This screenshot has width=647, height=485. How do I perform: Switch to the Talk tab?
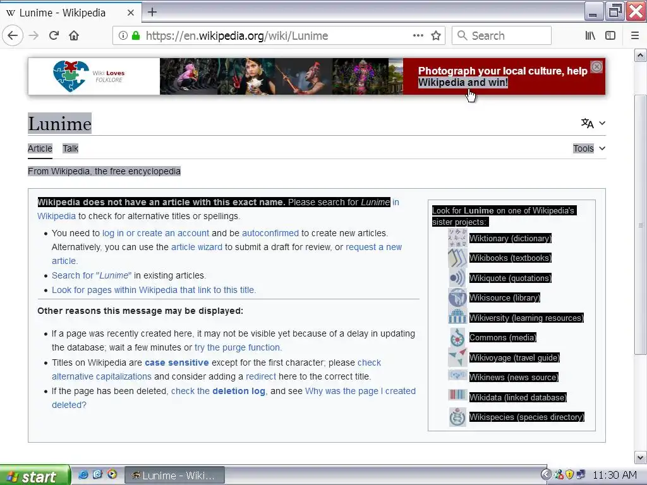[x=70, y=148]
